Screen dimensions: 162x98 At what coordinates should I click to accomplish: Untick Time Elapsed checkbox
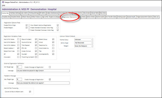(x=36, y=45)
